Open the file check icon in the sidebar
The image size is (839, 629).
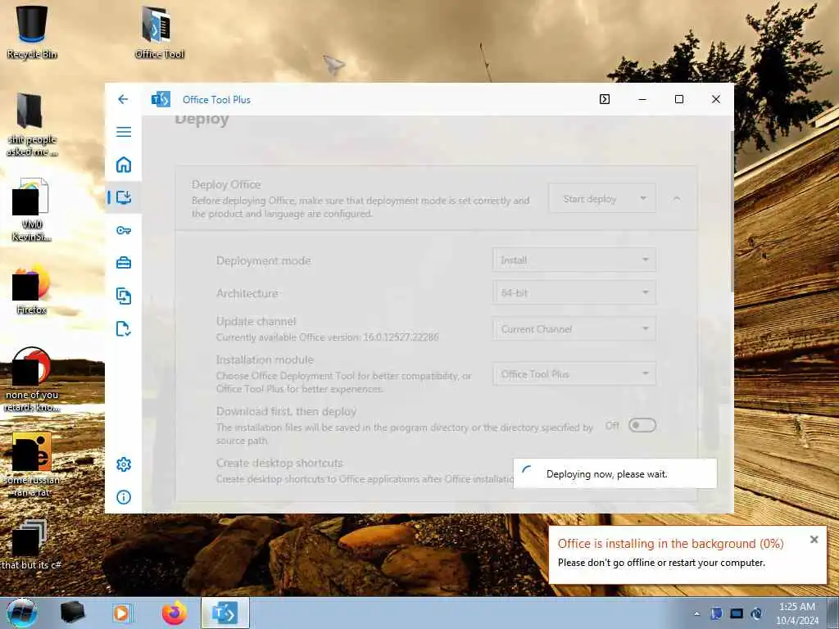coord(124,329)
